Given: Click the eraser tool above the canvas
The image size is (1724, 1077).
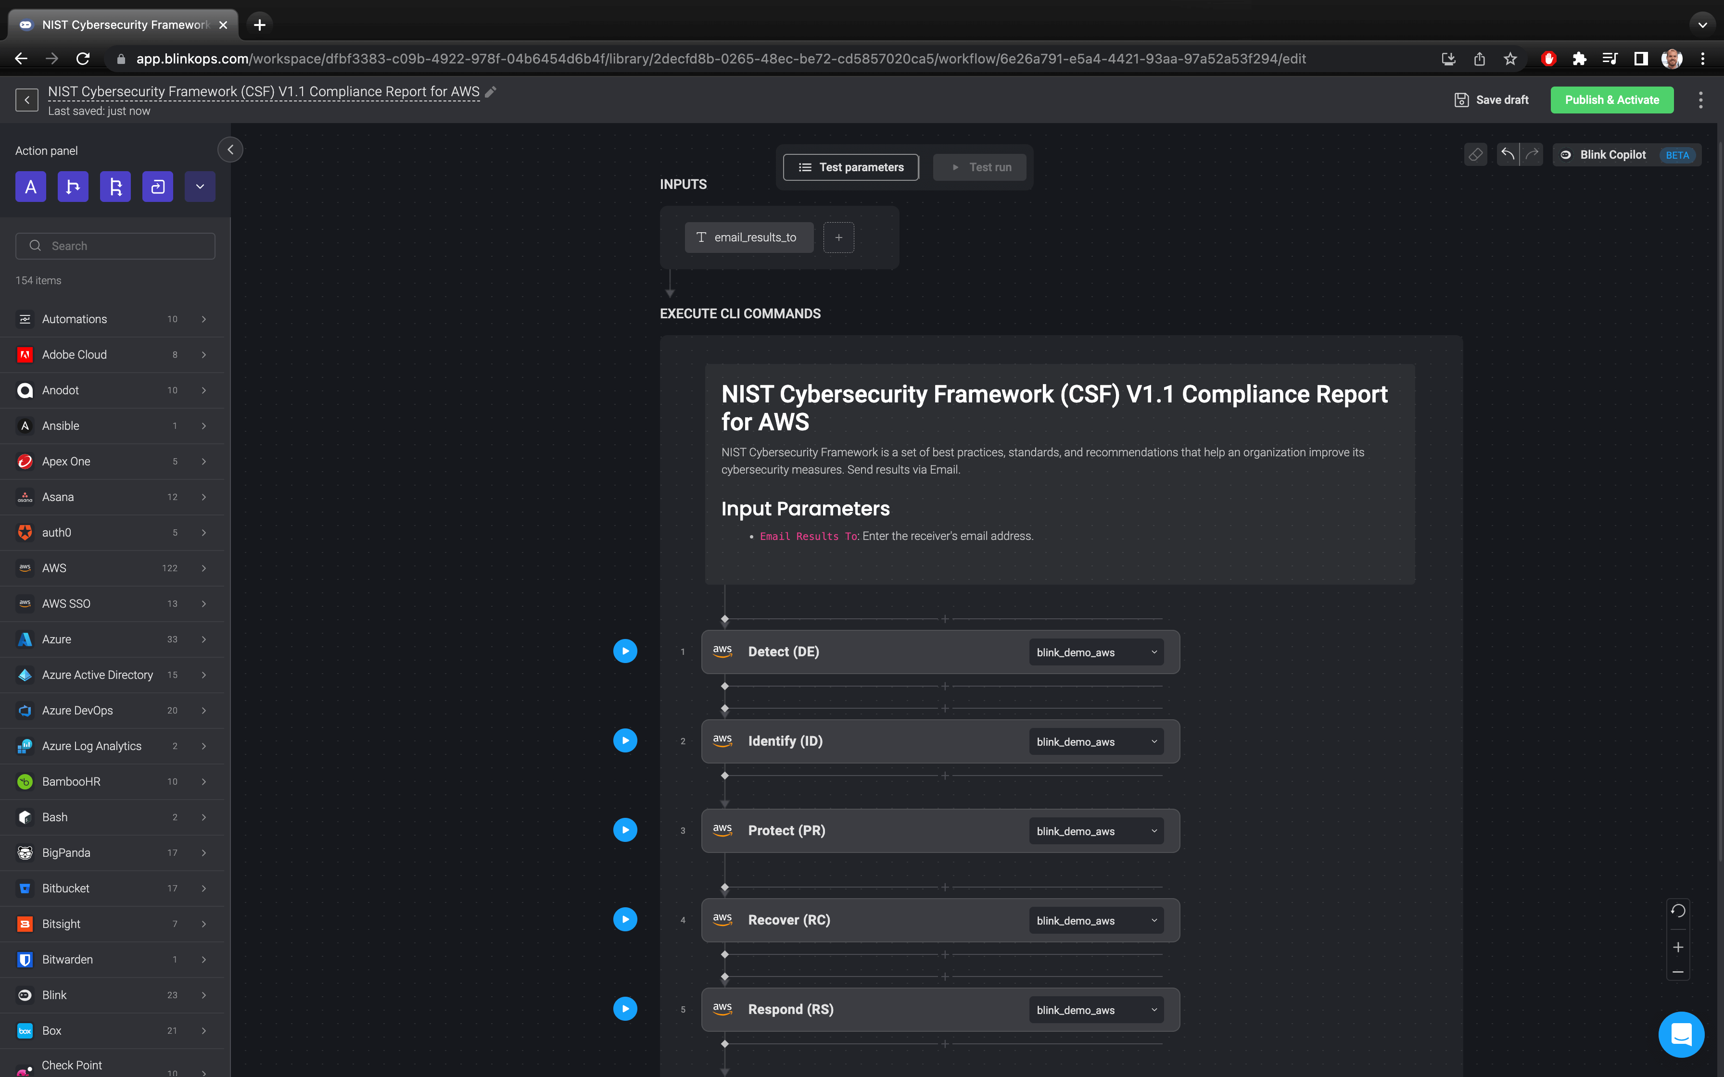Looking at the screenshot, I should click(1475, 154).
